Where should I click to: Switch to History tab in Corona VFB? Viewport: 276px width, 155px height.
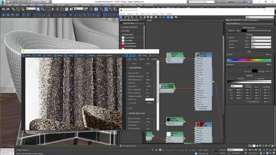[x=141, y=59]
